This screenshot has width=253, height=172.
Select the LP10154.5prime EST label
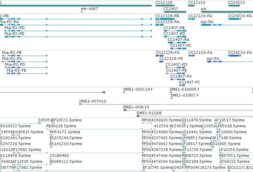(234, 150)
